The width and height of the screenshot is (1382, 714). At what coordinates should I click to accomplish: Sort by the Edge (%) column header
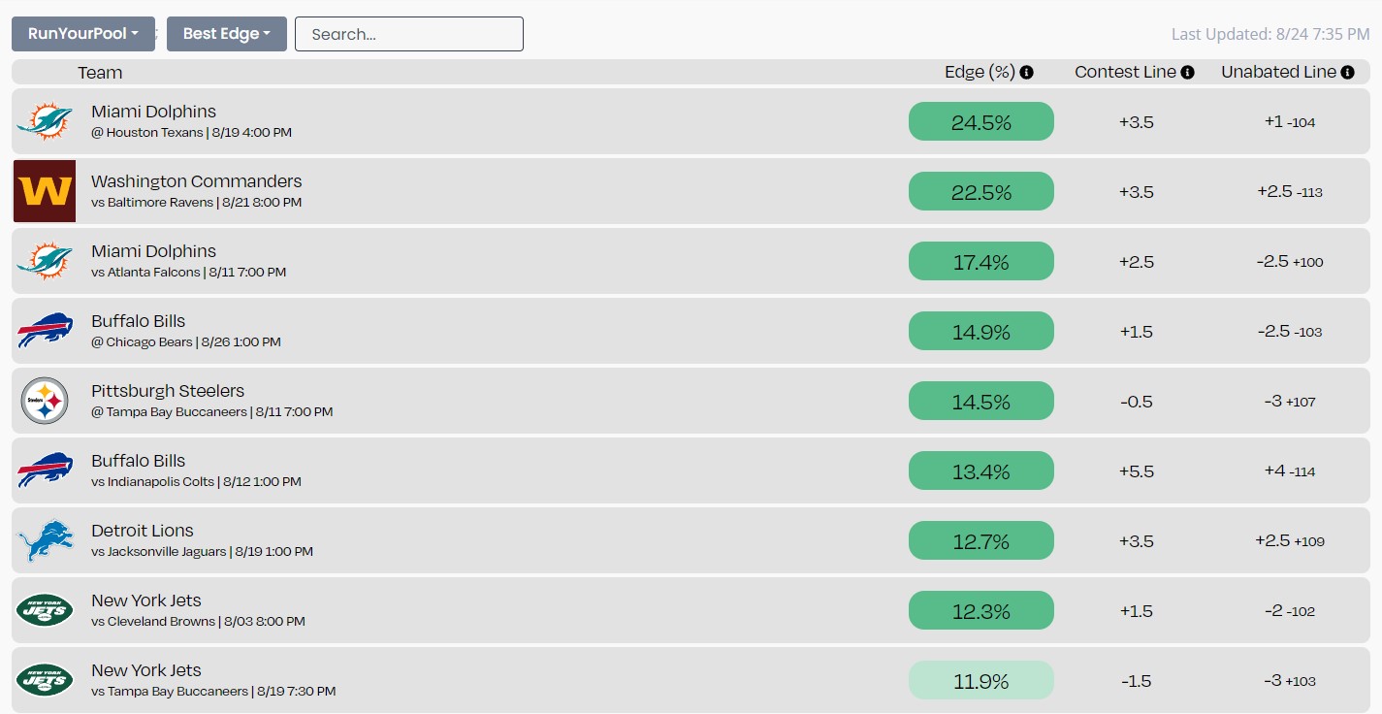coord(980,72)
